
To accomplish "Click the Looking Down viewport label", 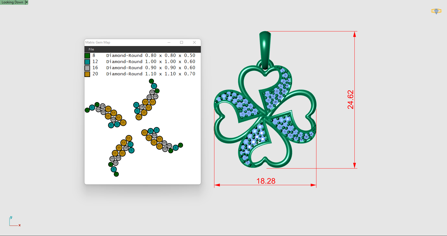I will pos(13,2).
